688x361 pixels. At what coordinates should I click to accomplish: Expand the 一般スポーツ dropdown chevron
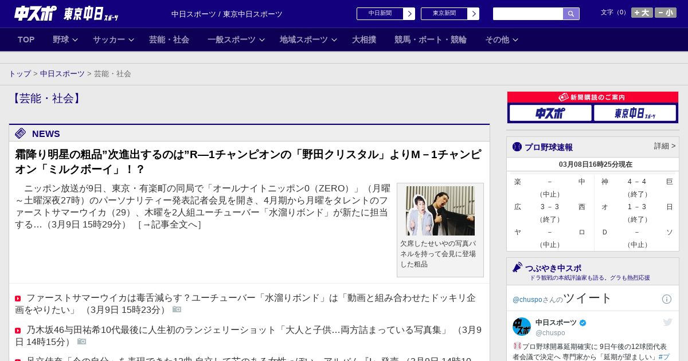tap(262, 40)
